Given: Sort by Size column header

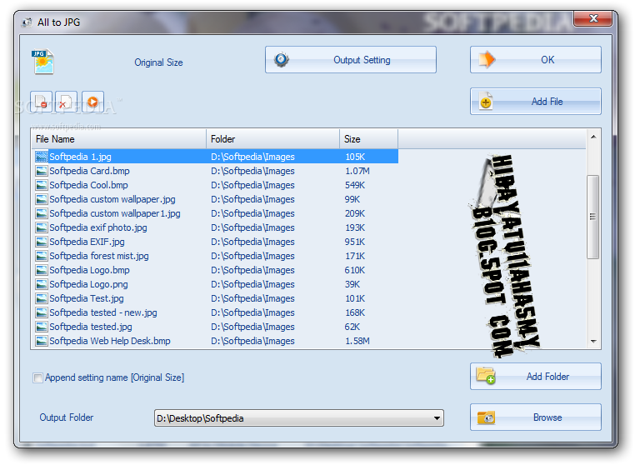Looking at the screenshot, I should click(368, 139).
